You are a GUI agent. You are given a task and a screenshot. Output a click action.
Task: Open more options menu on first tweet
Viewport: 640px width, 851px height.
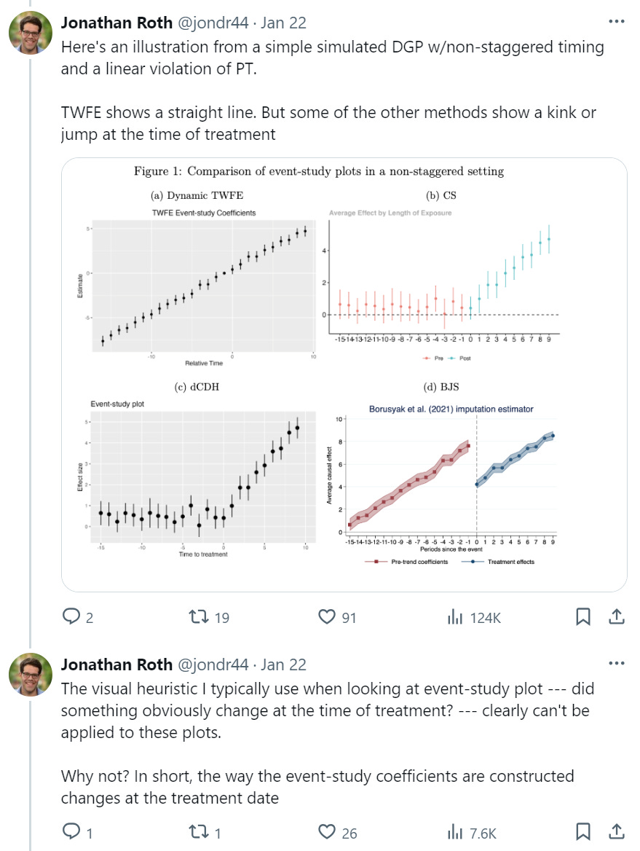coord(617,21)
